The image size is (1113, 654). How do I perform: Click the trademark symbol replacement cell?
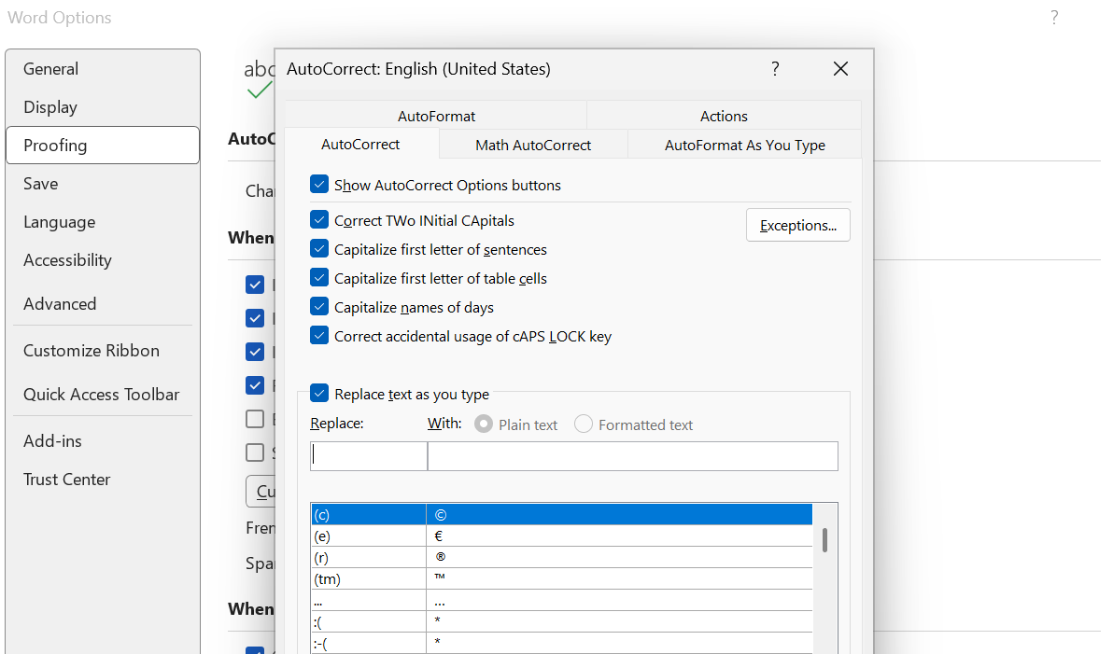(619, 578)
